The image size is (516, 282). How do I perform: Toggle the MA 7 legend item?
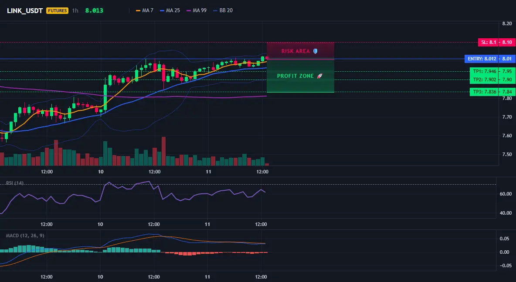pyautogui.click(x=144, y=10)
